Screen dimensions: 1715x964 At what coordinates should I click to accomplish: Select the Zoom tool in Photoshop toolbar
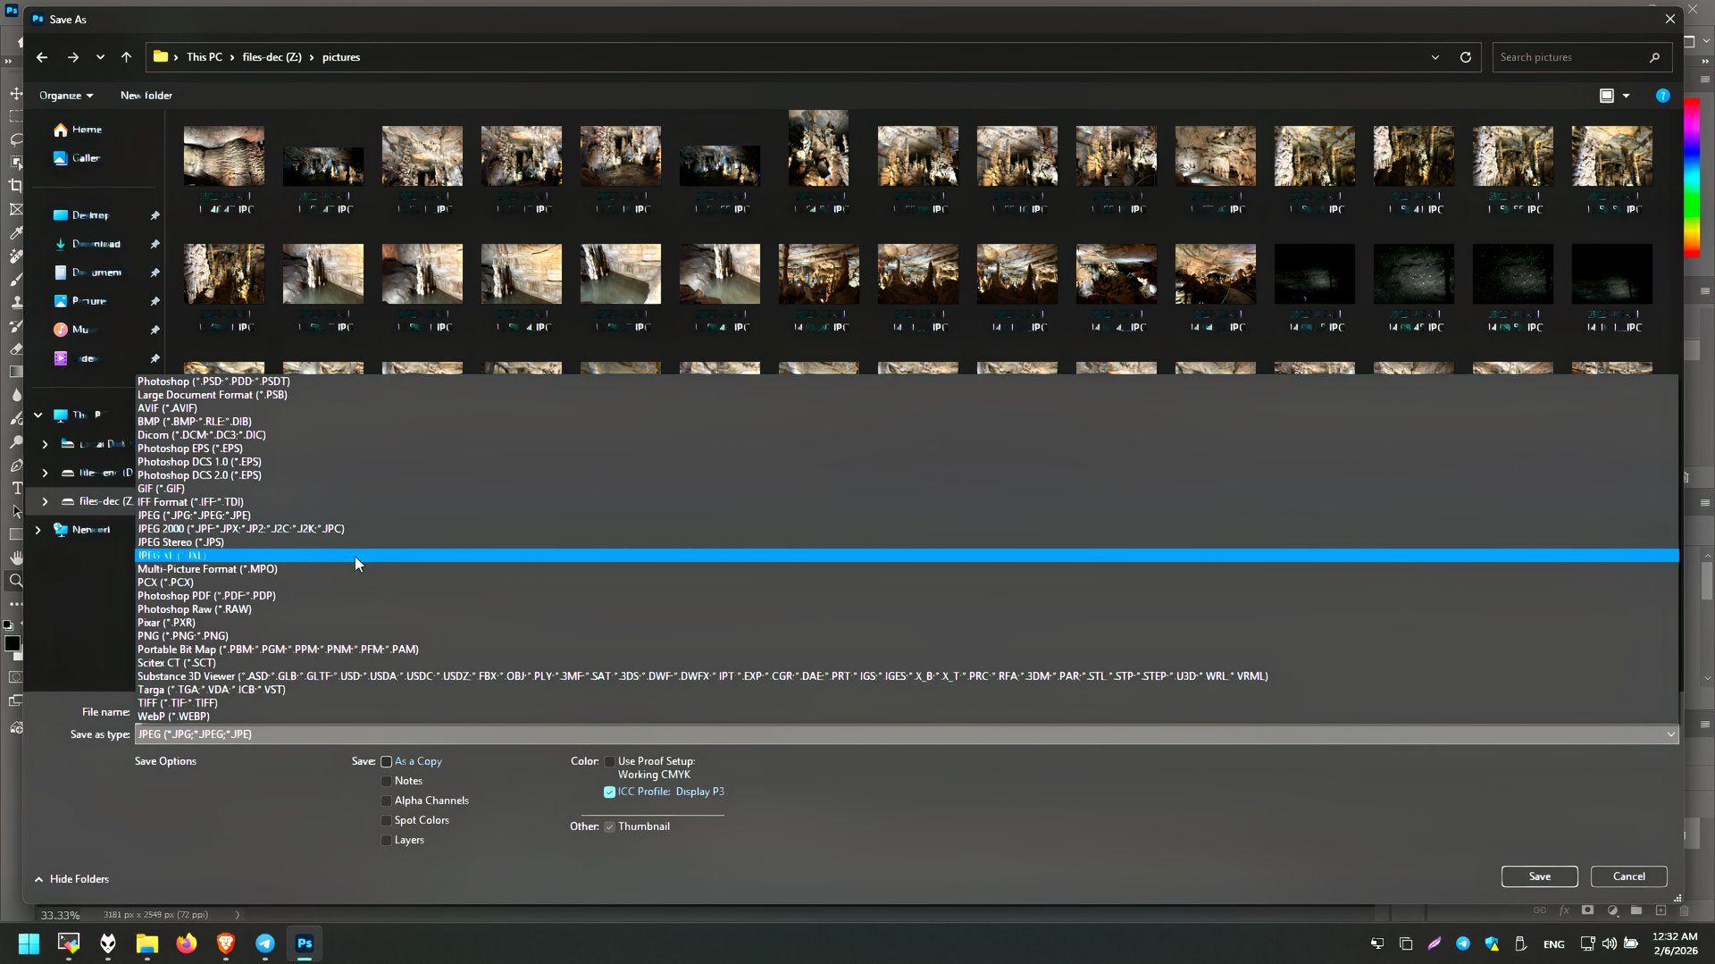click(16, 581)
